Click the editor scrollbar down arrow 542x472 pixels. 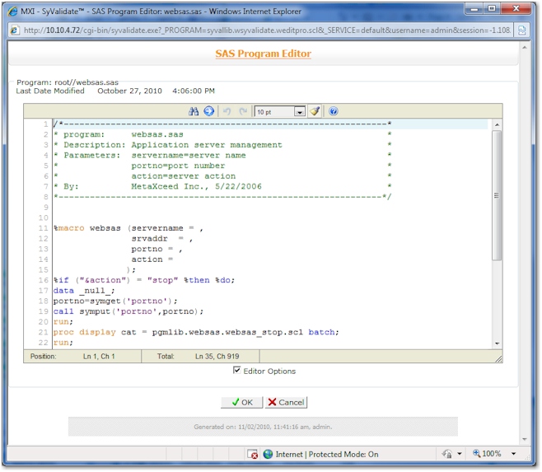pos(497,343)
